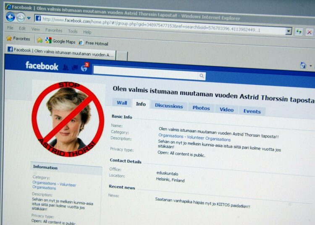Open Facebook messages icon
Image resolution: width=315 pixels, height=225 pixels.
(x=75, y=68)
